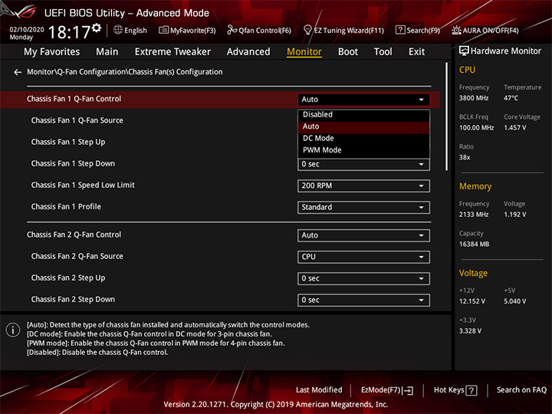The height and width of the screenshot is (414, 552).
Task: Click the AURA ON/OFF light icon
Action: pos(456,30)
